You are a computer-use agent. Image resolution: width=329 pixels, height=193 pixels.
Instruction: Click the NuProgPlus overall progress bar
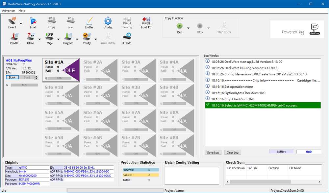(25, 85)
